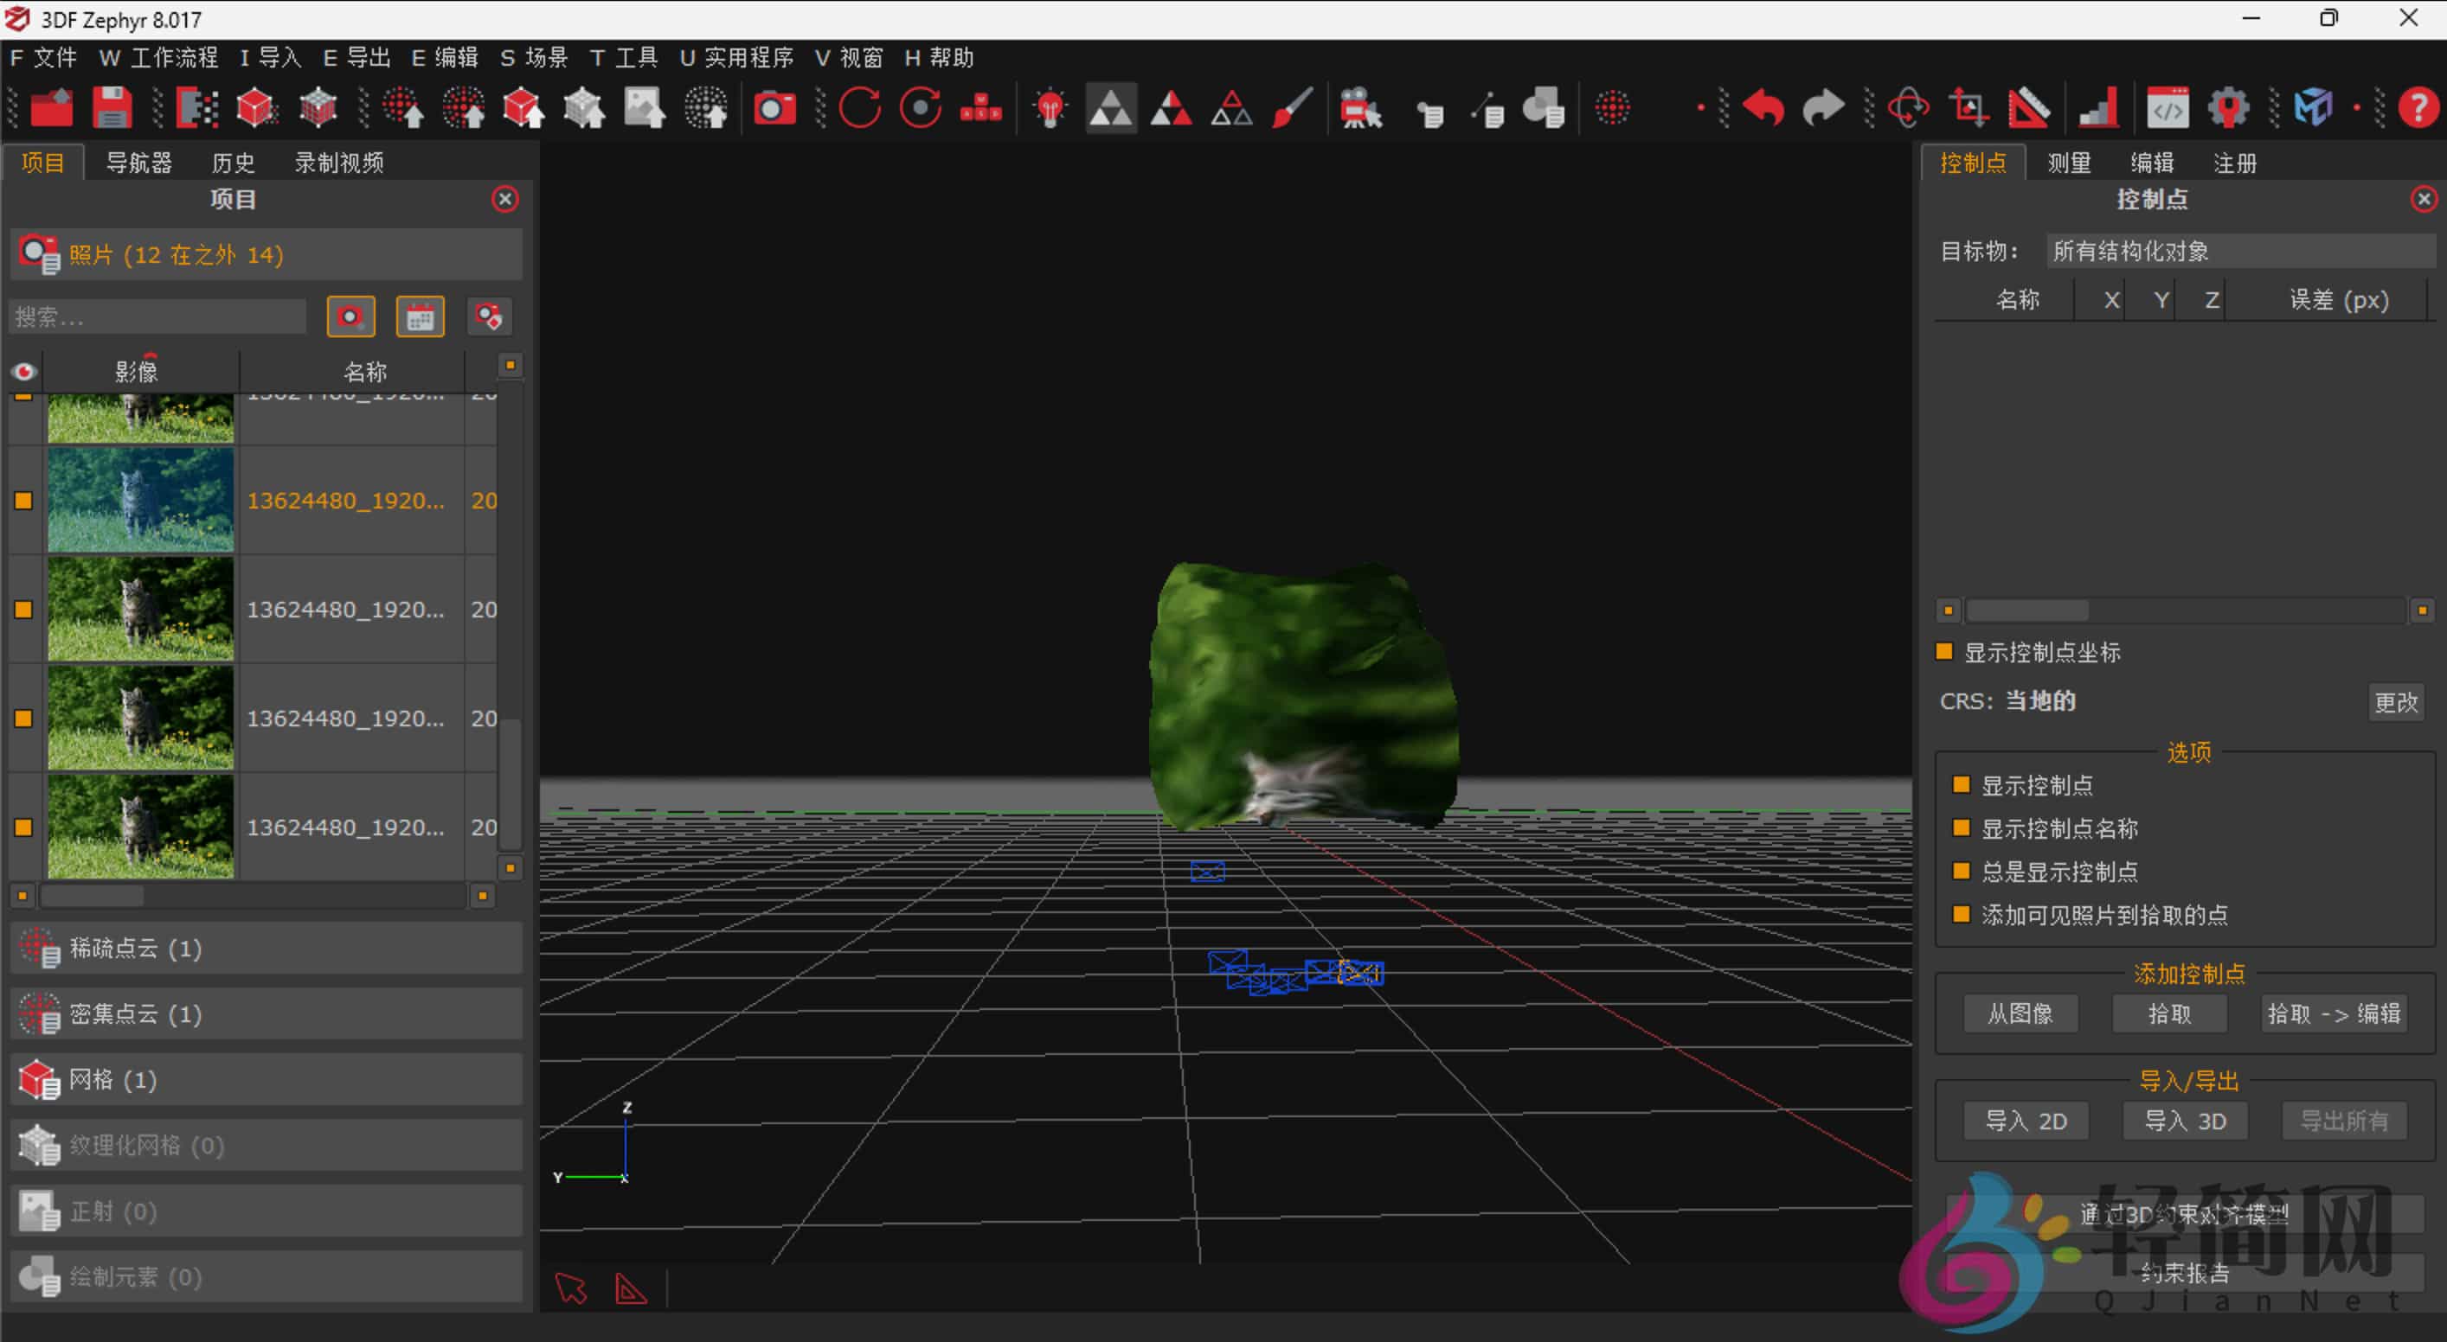Toggle 总是显示控制点 checkbox
The height and width of the screenshot is (1342, 2447).
tap(1961, 872)
